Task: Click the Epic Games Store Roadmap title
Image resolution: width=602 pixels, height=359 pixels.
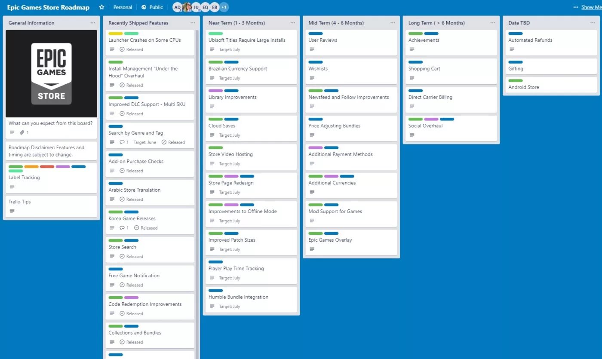Action: click(x=48, y=7)
